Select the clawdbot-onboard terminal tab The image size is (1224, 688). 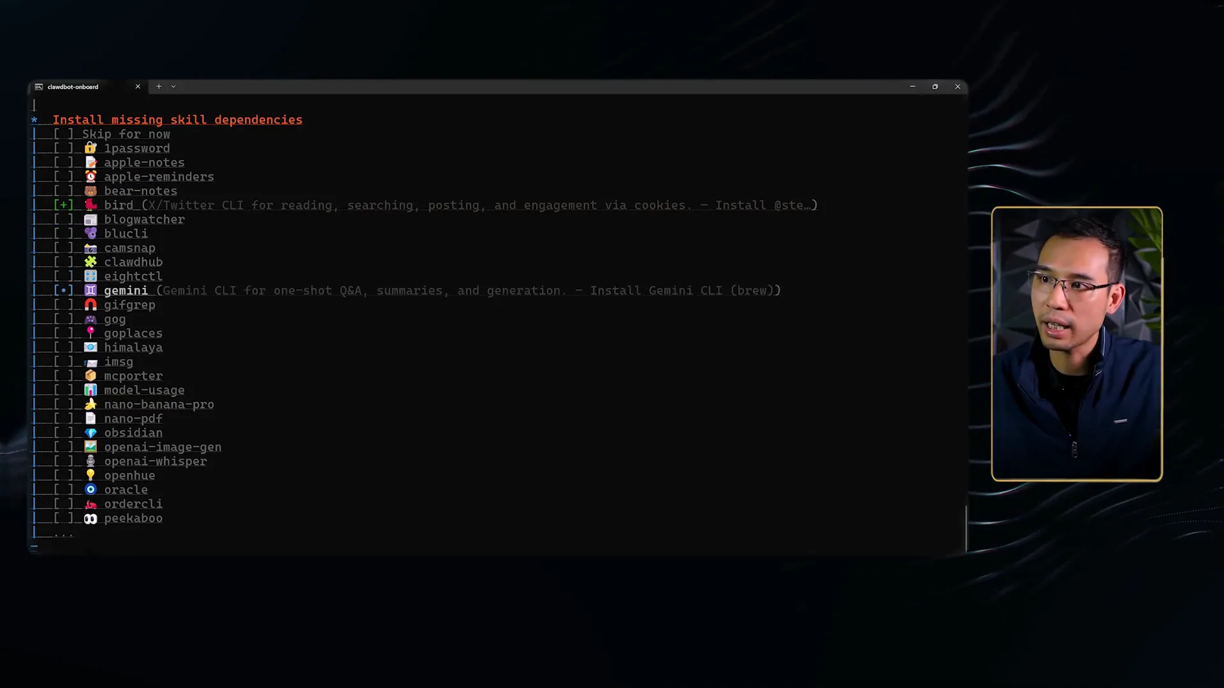pos(87,87)
